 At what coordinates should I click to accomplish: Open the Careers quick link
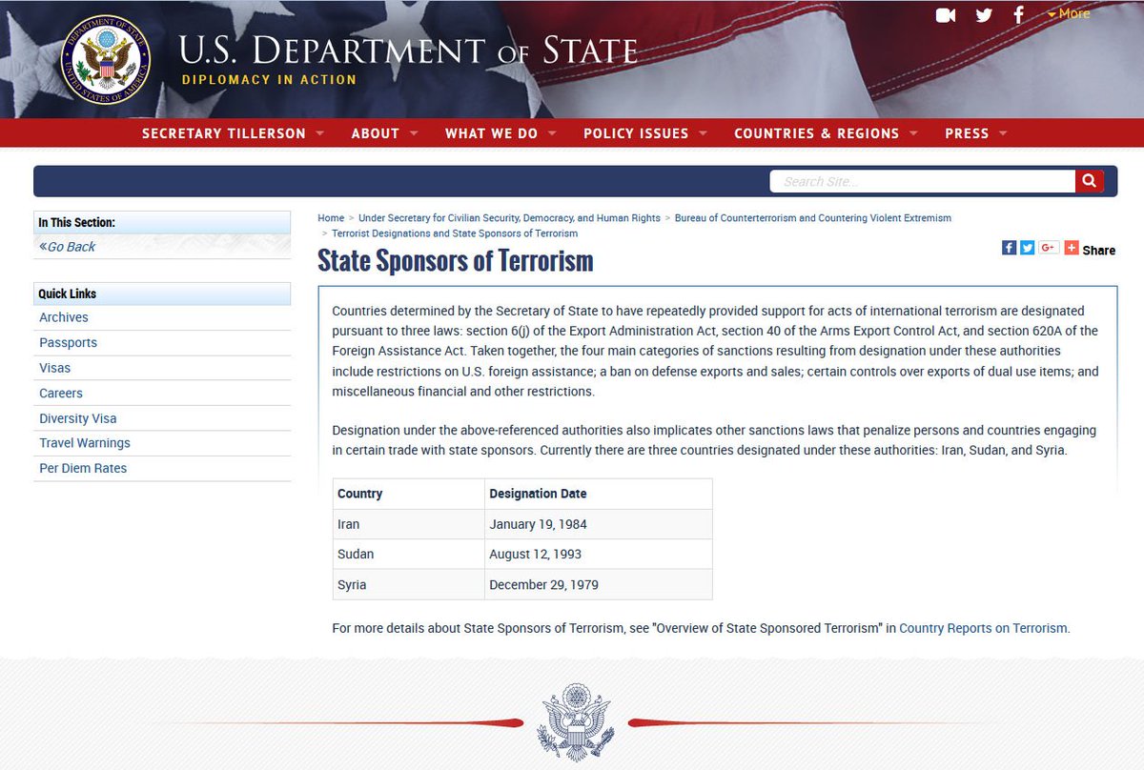tap(61, 393)
